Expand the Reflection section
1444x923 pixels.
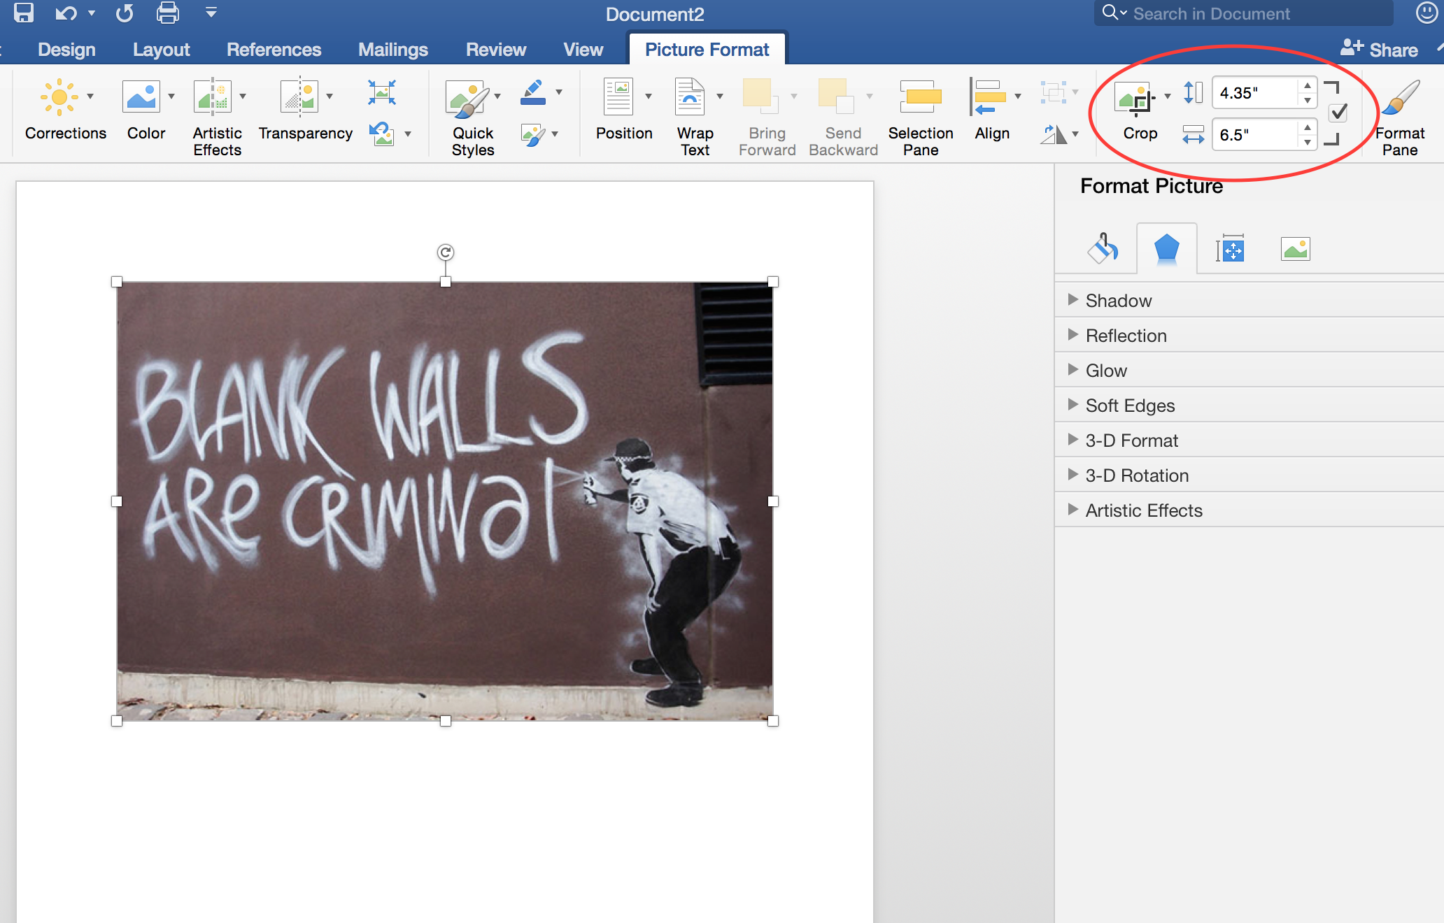point(1250,335)
